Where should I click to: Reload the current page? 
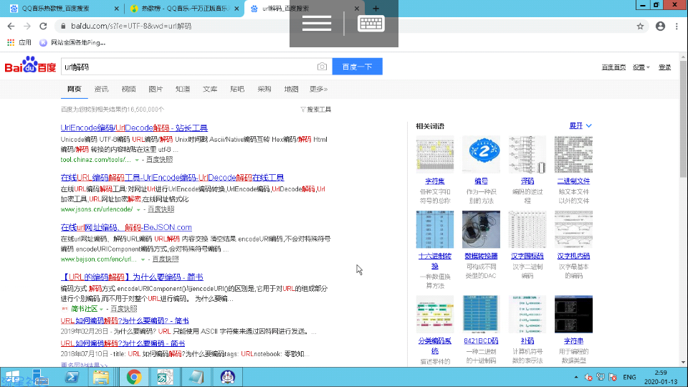pos(43,27)
